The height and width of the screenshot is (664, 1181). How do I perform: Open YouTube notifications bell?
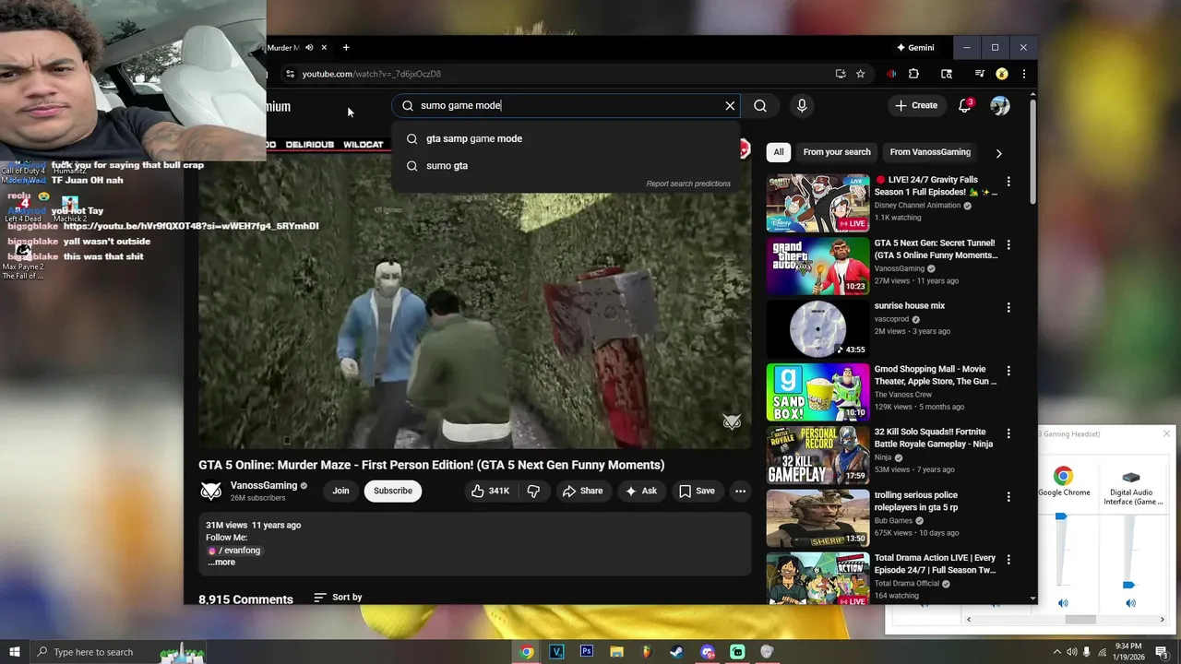965,106
